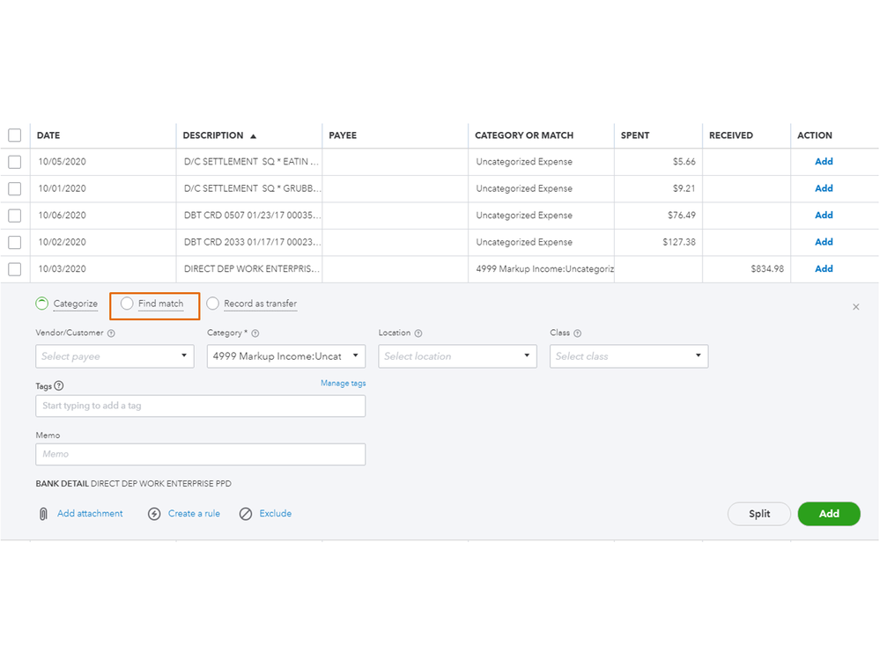Image resolution: width=880 pixels, height=659 pixels.
Task: Toggle the select-all header checkbox
Action: [x=15, y=135]
